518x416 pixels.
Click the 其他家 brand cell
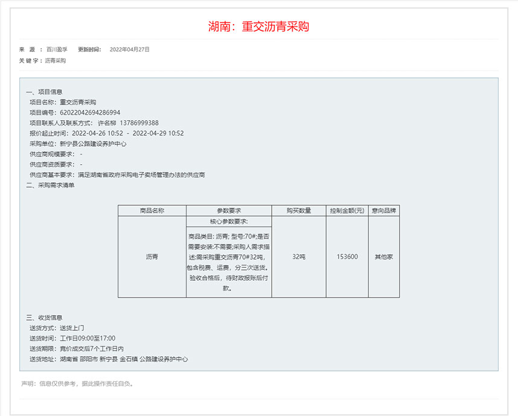(383, 257)
